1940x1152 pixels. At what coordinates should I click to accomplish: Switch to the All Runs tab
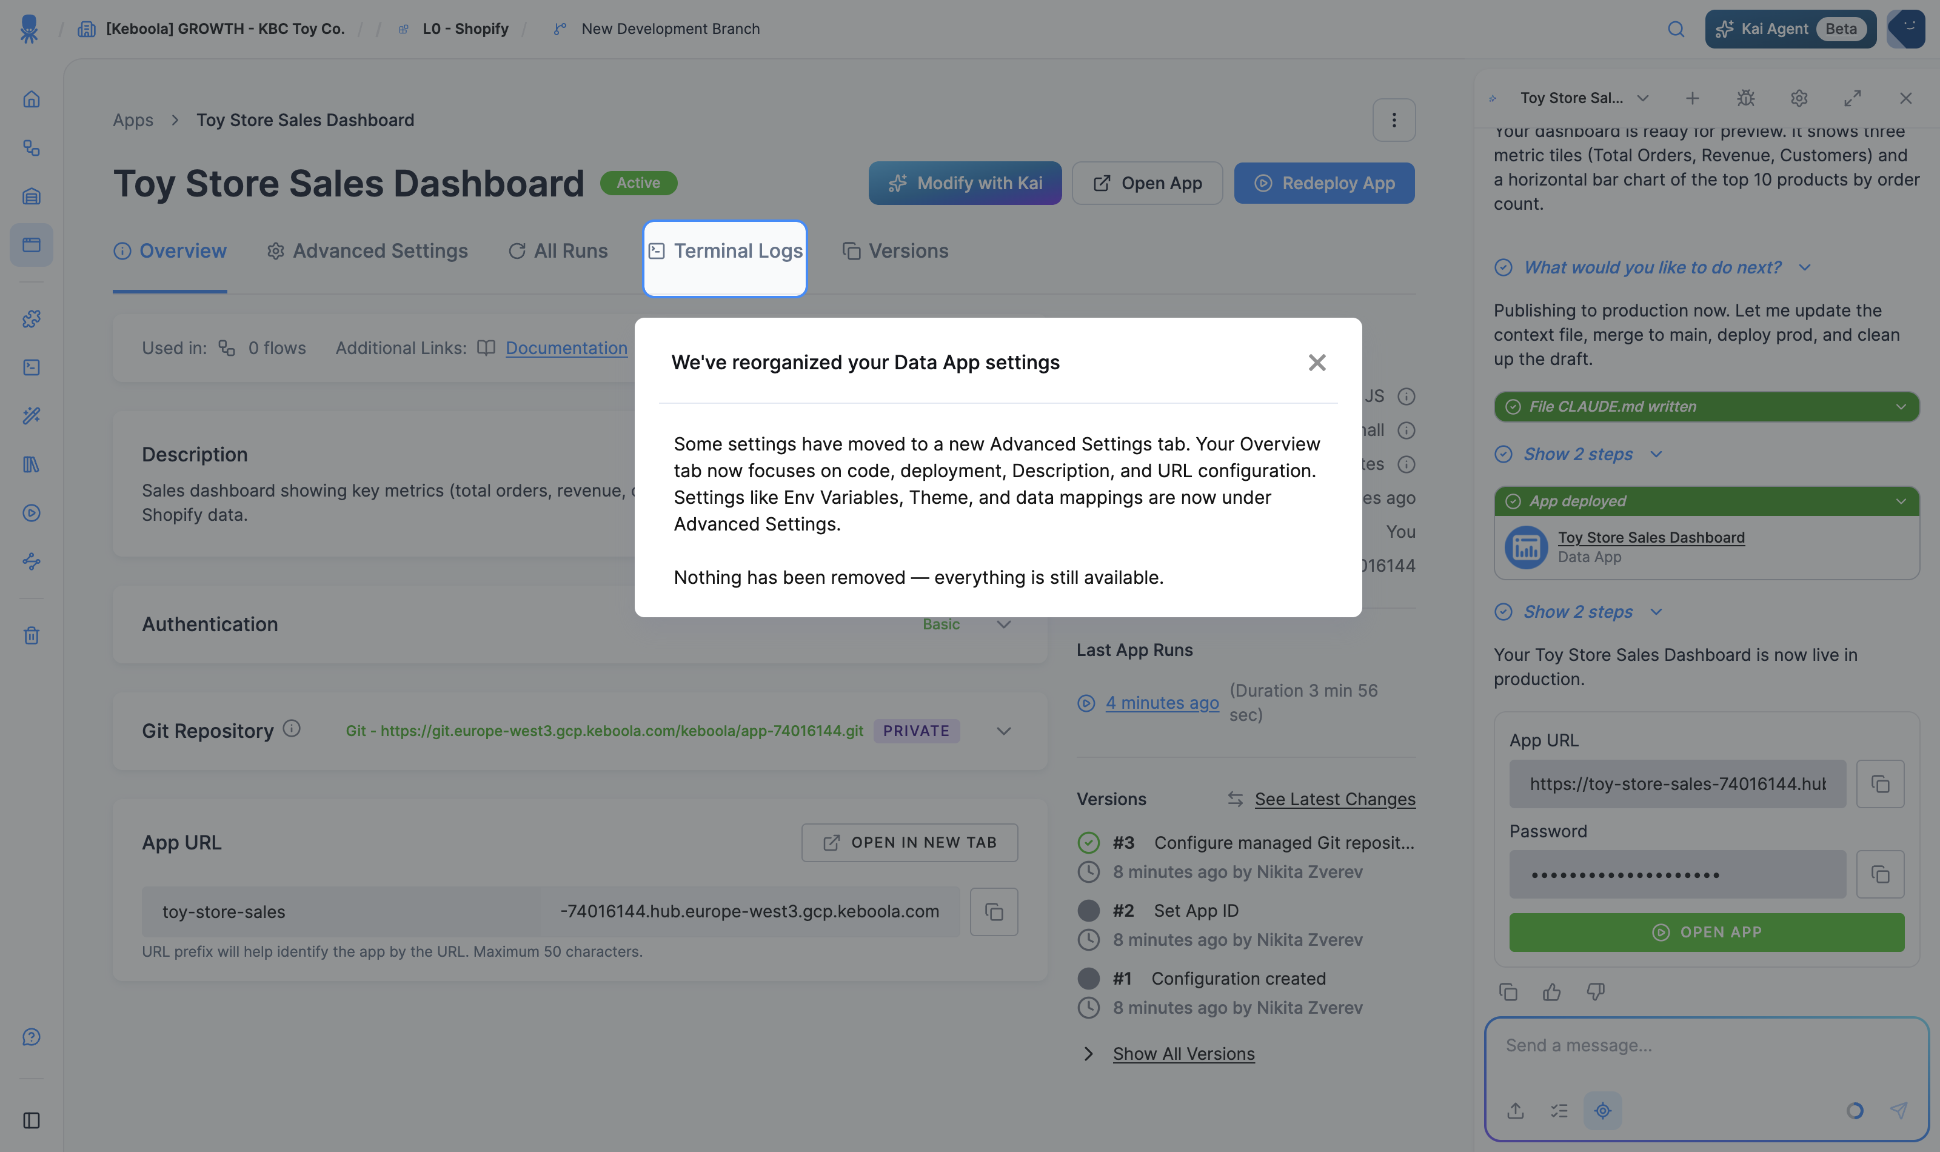pos(558,252)
